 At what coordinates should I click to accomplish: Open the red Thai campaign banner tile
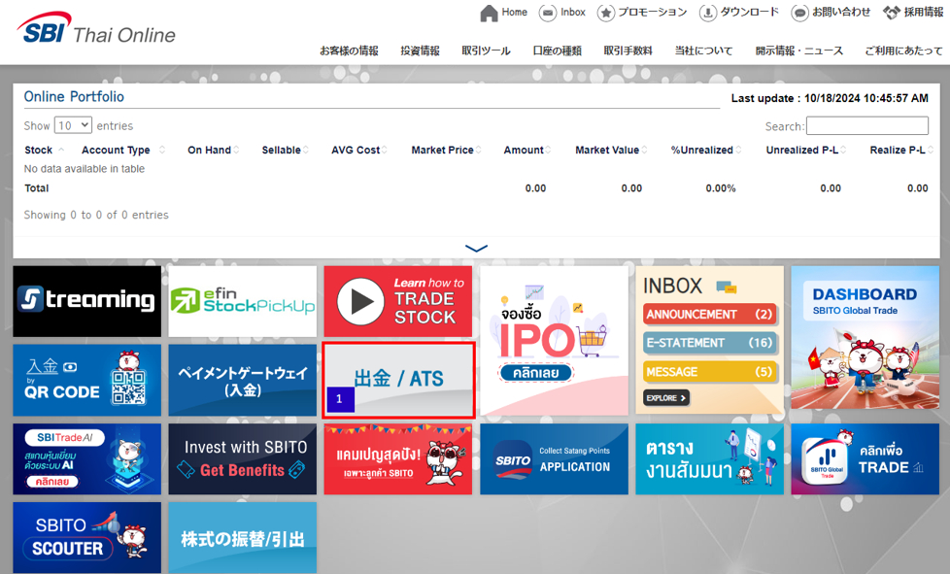pyautogui.click(x=398, y=459)
